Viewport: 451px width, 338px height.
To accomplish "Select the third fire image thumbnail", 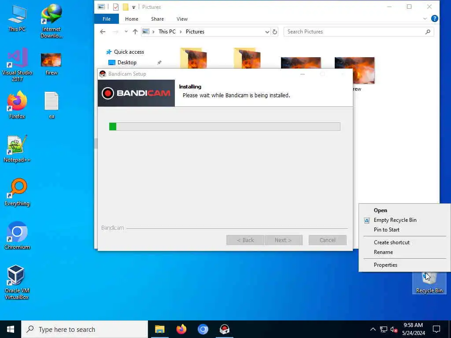I will [300, 62].
